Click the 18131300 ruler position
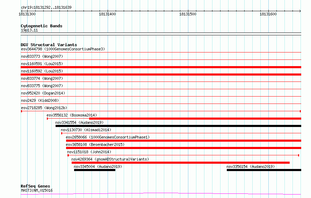311x198 pixels. (27, 14)
